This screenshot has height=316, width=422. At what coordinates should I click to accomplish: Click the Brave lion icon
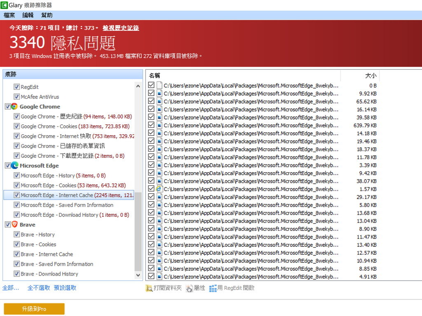point(14,224)
